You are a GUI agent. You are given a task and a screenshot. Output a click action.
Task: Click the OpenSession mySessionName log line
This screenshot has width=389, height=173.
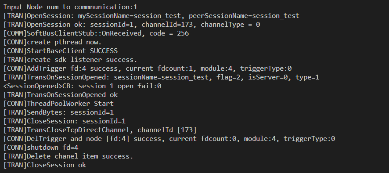point(151,16)
